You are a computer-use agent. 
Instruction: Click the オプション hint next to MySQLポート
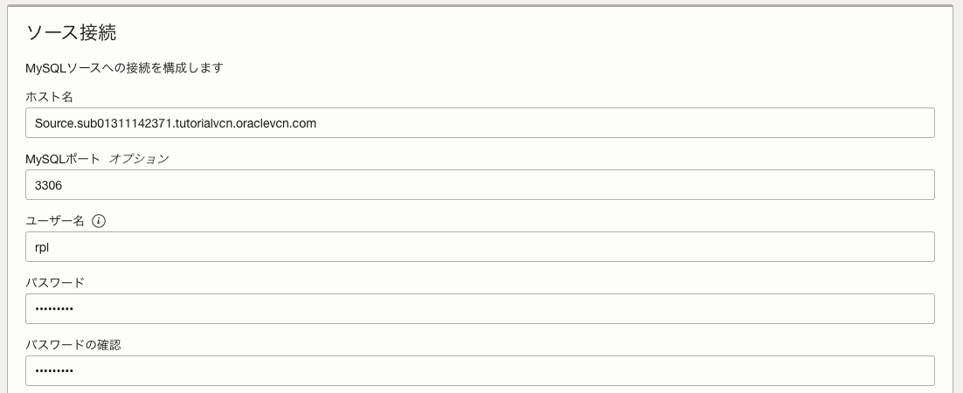coord(139,159)
